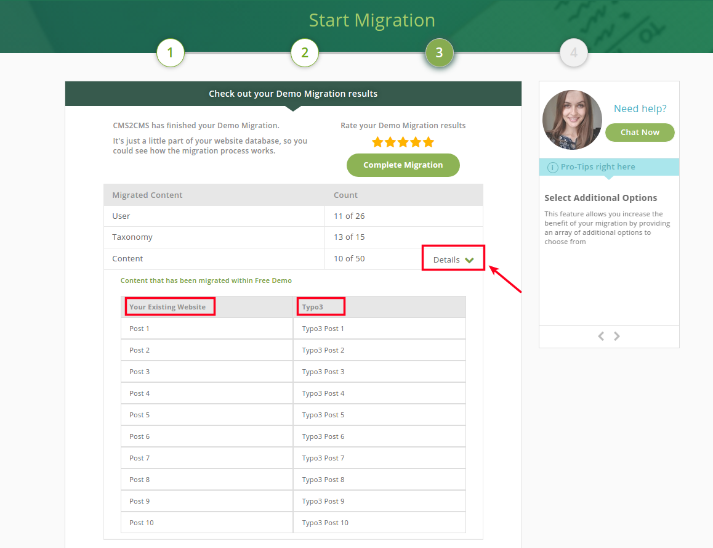
Task: Select the active step 3 circle
Action: (x=439, y=53)
